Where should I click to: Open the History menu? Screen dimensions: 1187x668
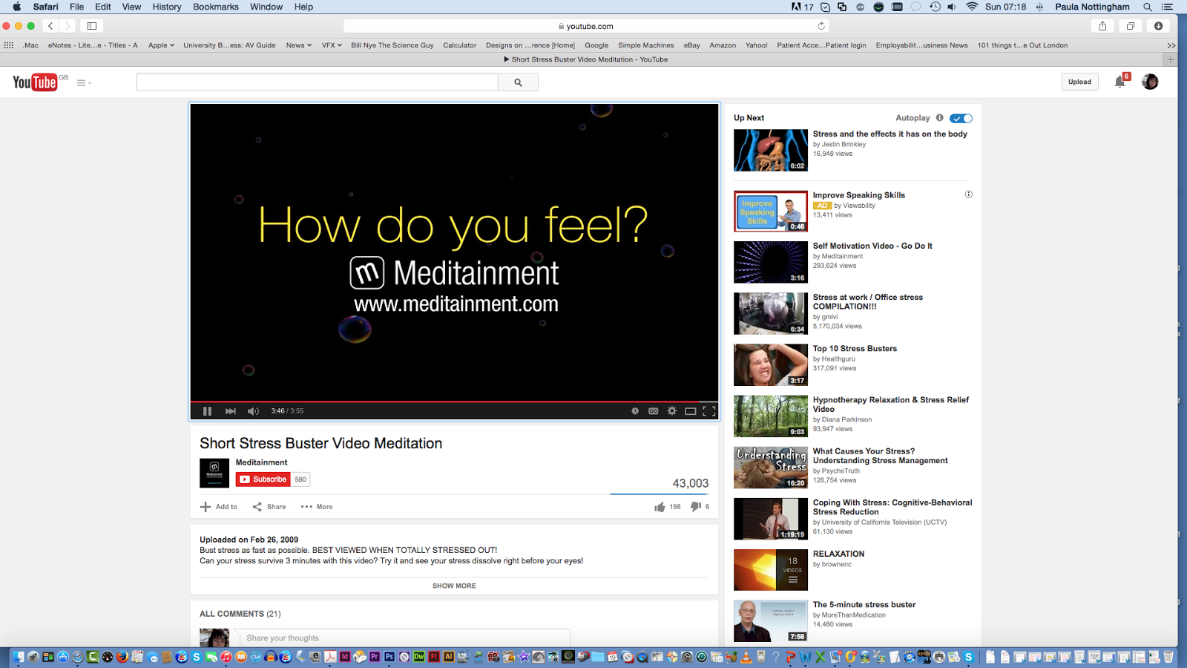tap(167, 7)
